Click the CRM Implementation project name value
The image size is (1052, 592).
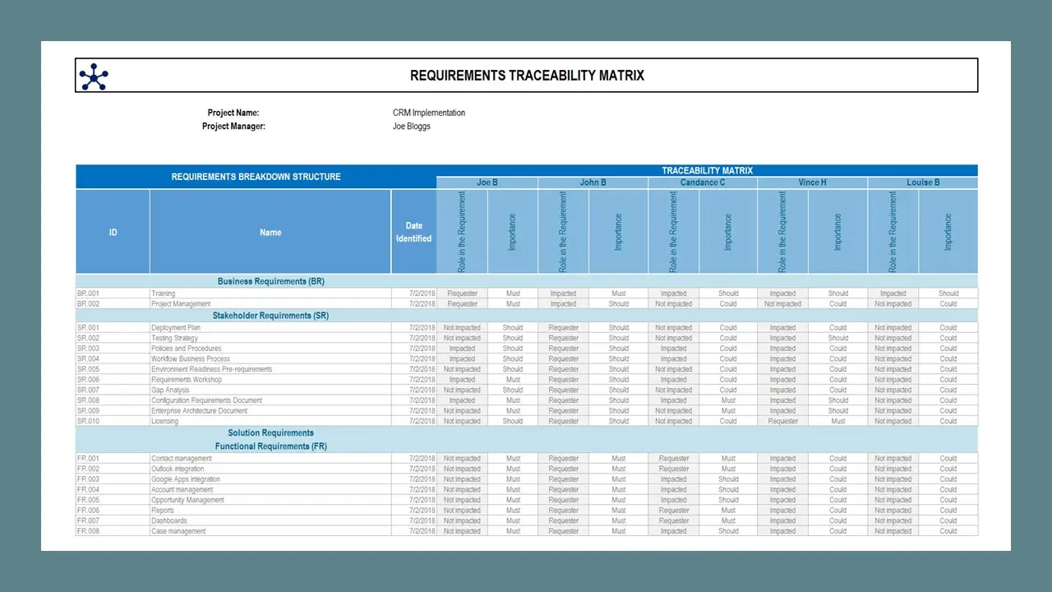429,113
